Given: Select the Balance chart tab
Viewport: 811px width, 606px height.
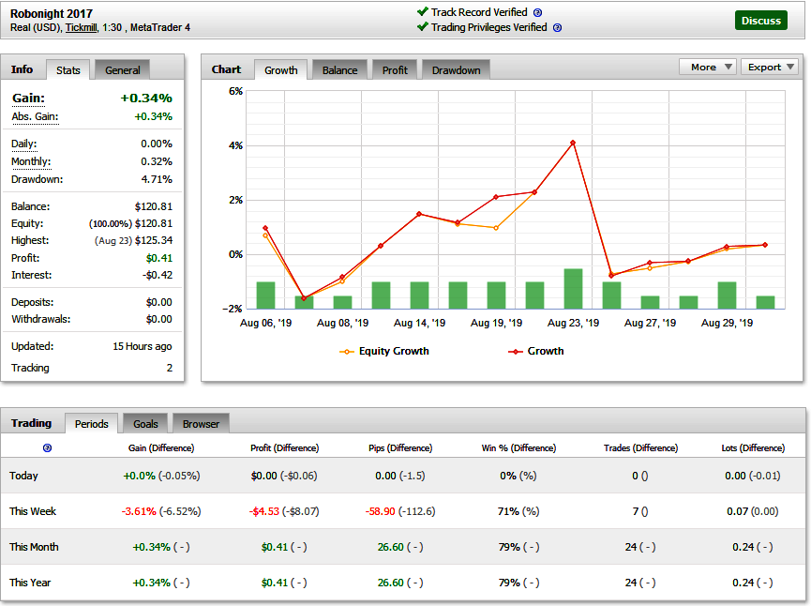Looking at the screenshot, I should [x=339, y=70].
